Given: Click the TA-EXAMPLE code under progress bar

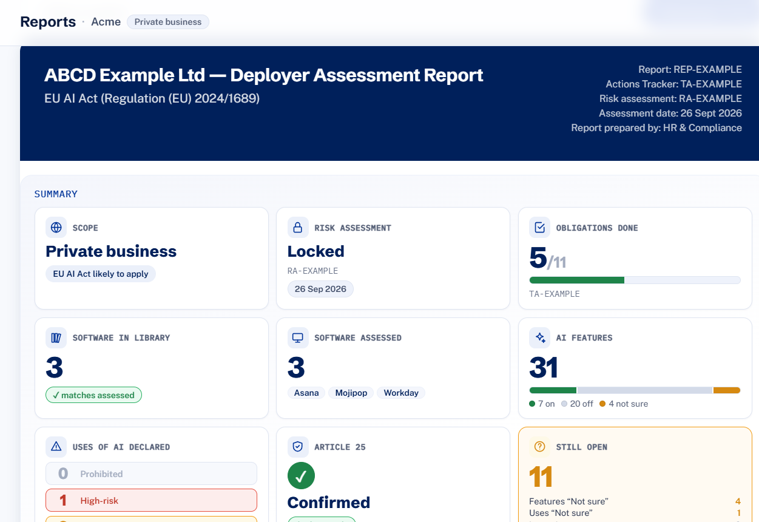Looking at the screenshot, I should [555, 294].
